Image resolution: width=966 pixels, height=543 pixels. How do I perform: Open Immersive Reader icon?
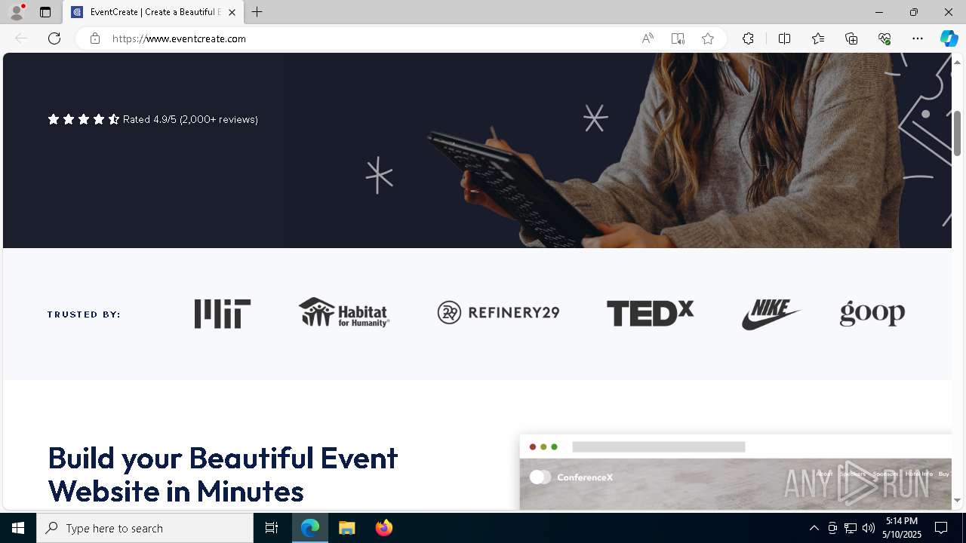(x=678, y=38)
